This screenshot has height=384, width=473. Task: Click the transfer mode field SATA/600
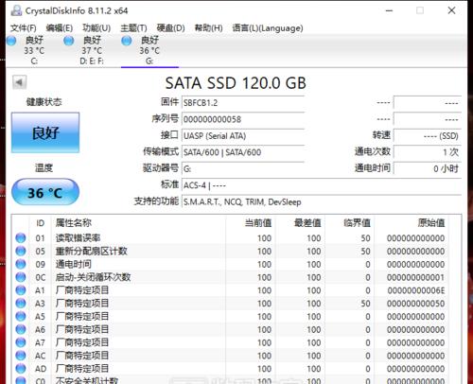point(243,152)
